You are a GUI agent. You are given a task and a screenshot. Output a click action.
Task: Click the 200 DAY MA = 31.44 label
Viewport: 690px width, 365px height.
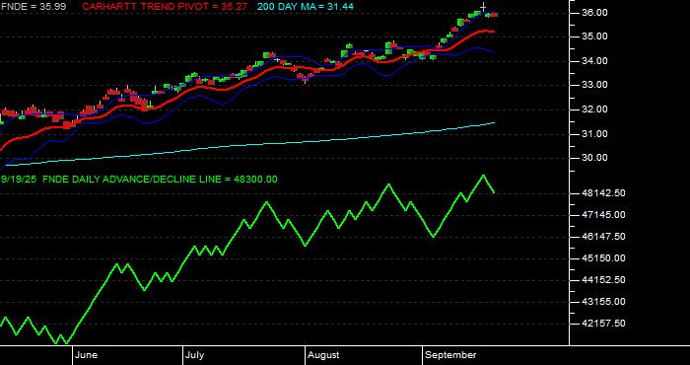click(x=306, y=7)
